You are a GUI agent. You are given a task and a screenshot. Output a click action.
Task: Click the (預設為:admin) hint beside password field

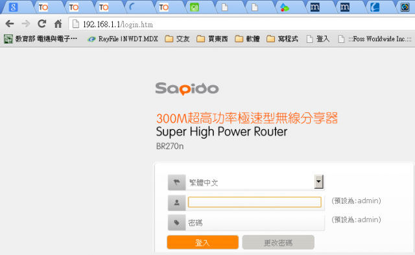356,219
